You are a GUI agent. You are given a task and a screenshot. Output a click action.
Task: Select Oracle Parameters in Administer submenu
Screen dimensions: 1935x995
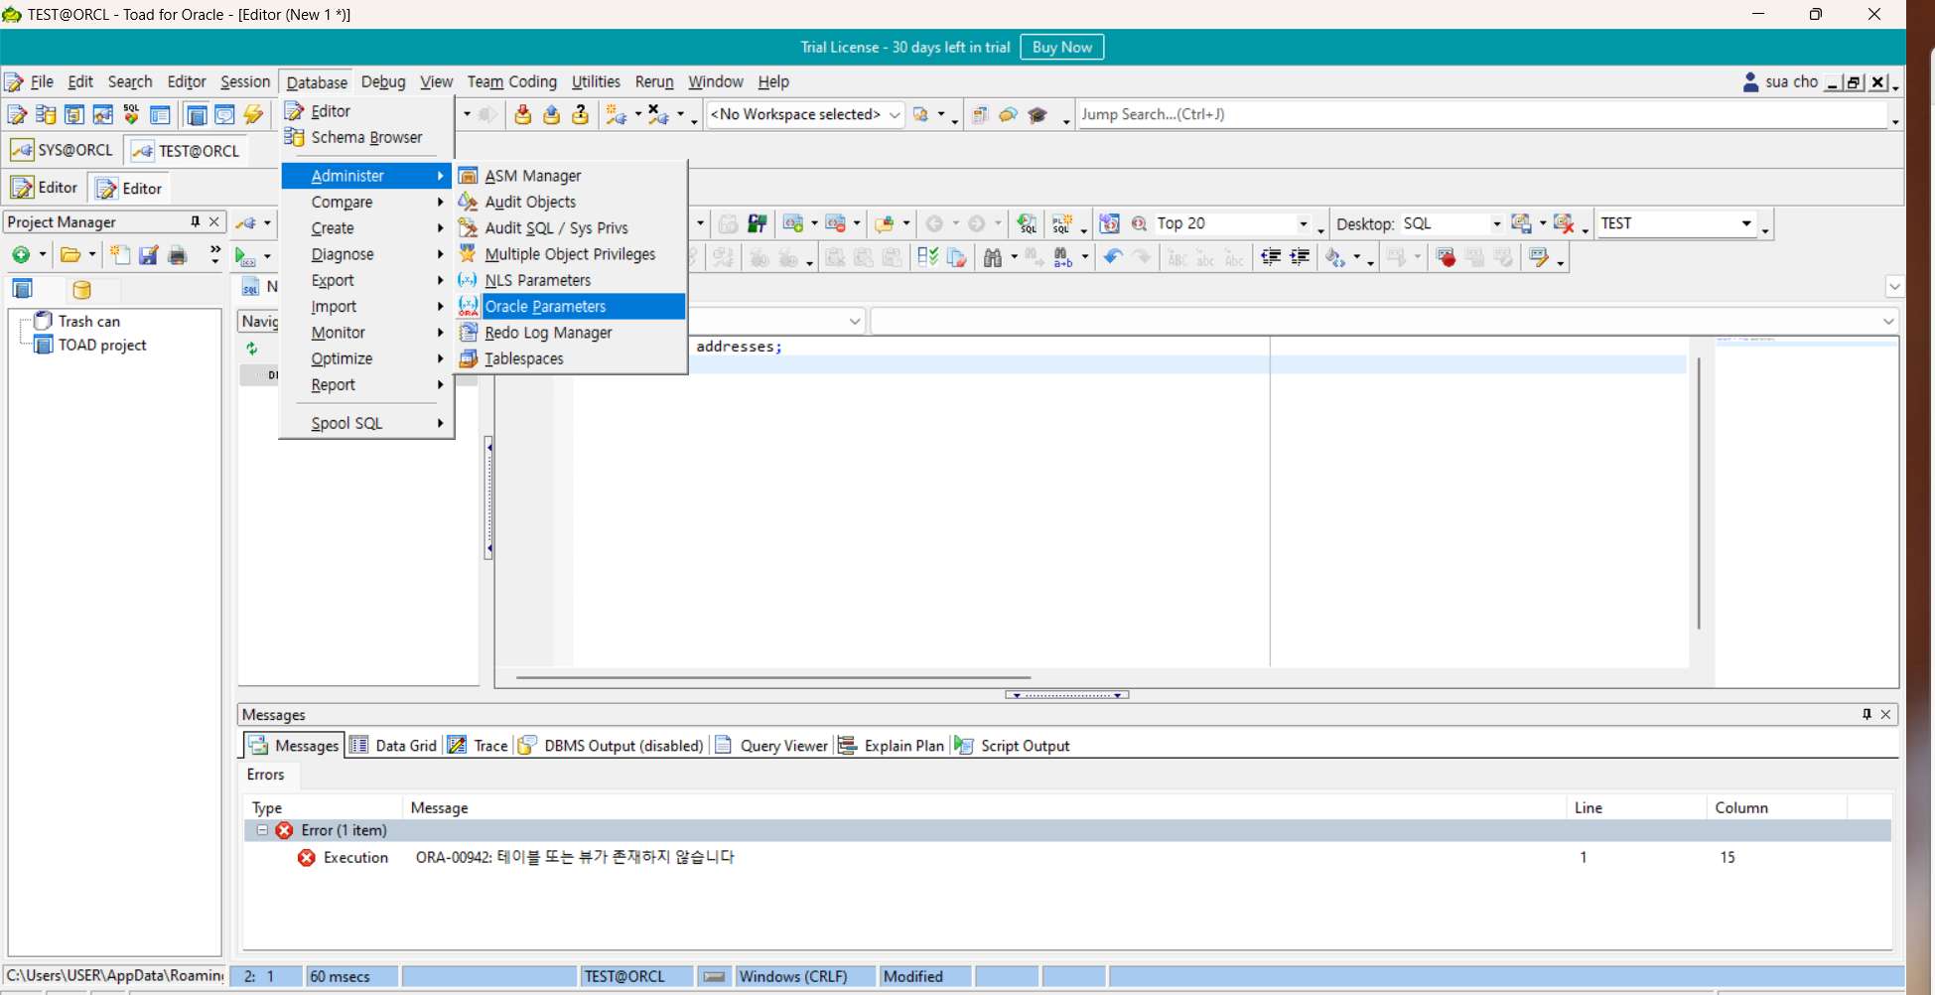[570, 306]
